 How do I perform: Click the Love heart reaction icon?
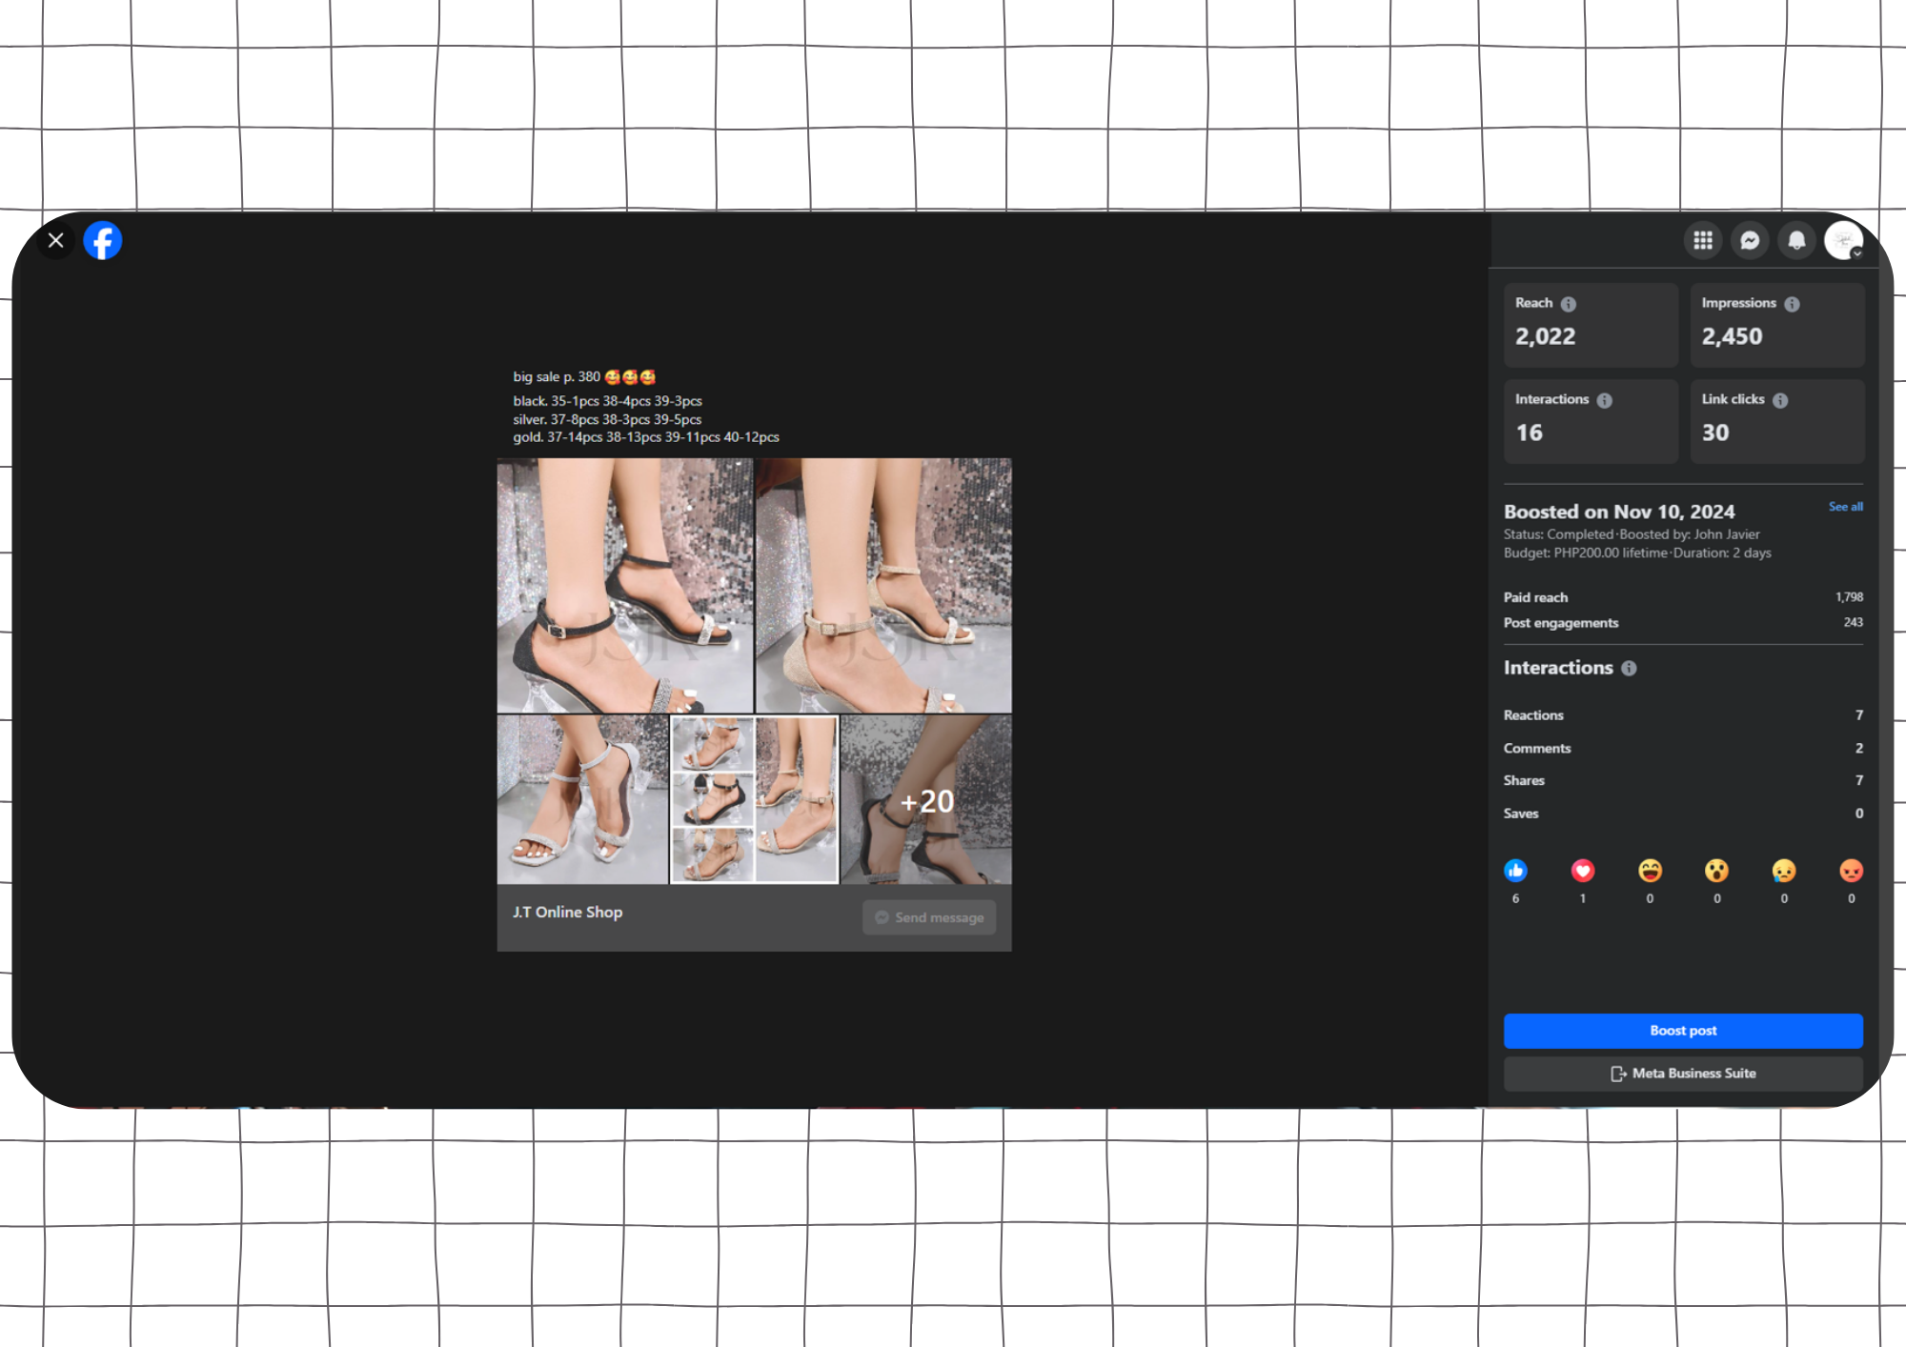[x=1583, y=871]
